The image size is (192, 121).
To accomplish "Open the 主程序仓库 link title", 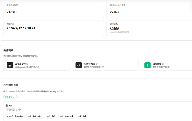I will pos(20,64).
